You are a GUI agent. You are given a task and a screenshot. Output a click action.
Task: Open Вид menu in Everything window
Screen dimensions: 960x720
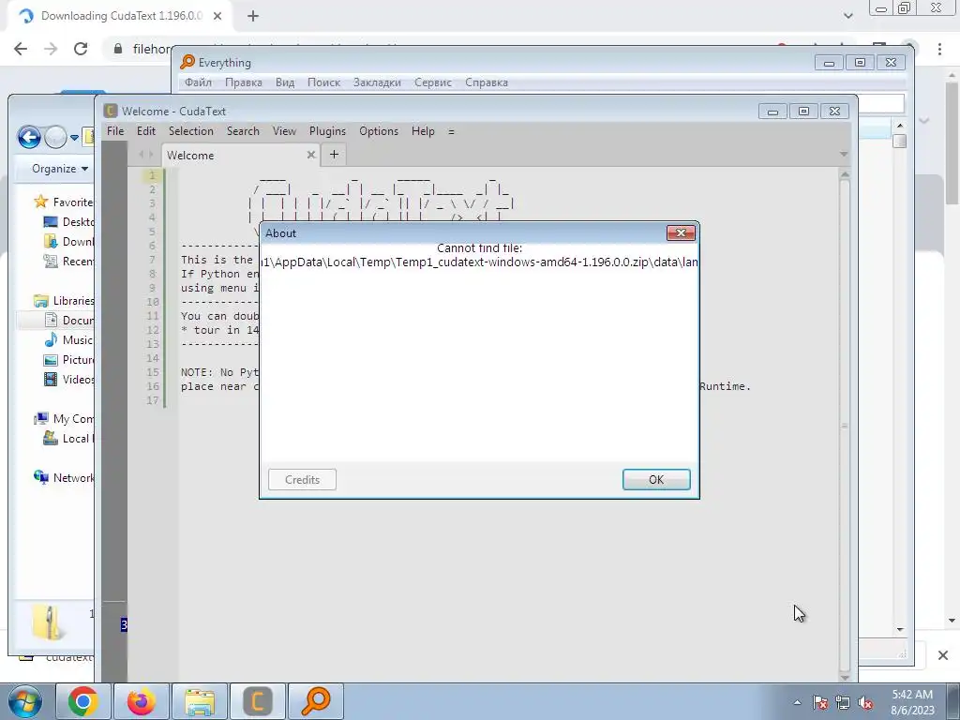pos(285,82)
